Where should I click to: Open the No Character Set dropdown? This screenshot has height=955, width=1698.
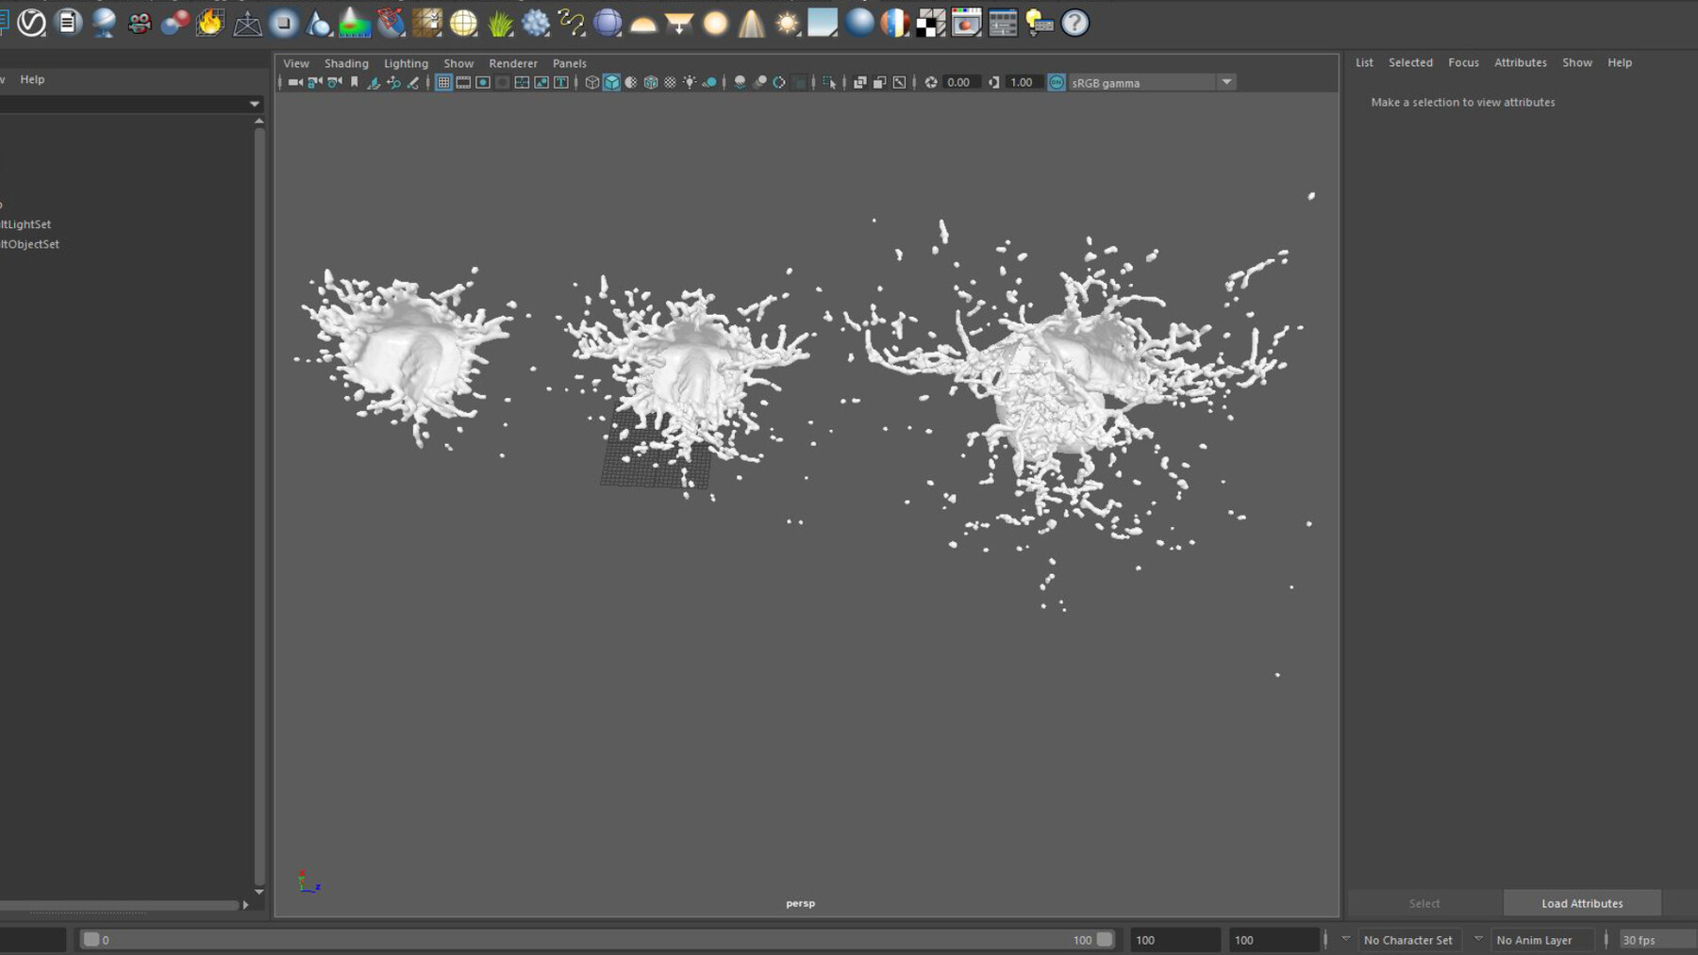coord(1409,939)
